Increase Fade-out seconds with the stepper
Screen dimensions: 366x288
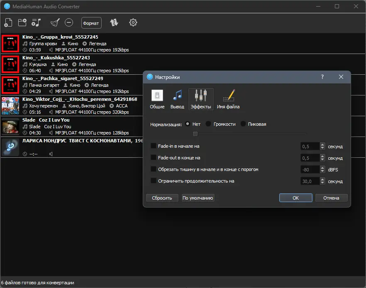tap(322, 156)
